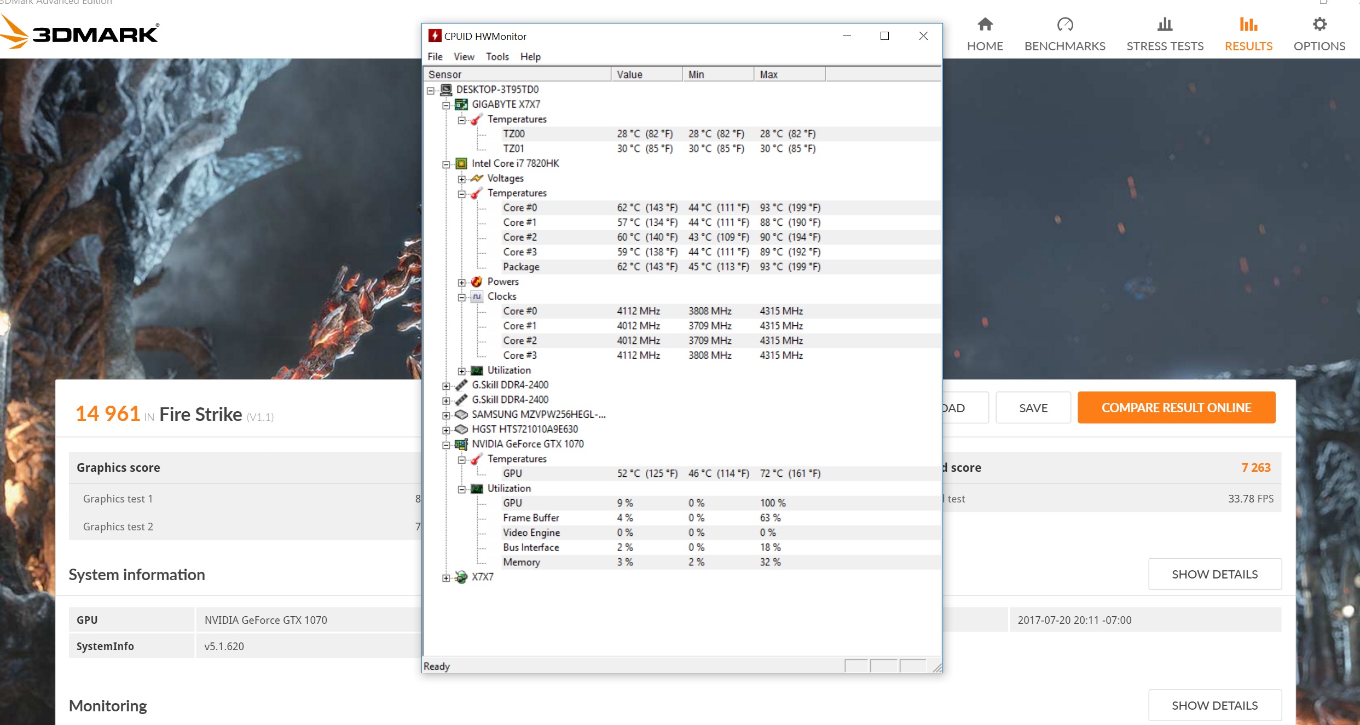Collapse the NVIDIA GeForce GTX 1070 node

[446, 445]
